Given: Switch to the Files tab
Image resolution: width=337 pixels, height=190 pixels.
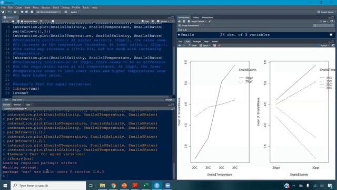Looking at the screenshot, I should pyautogui.click(x=180, y=42).
